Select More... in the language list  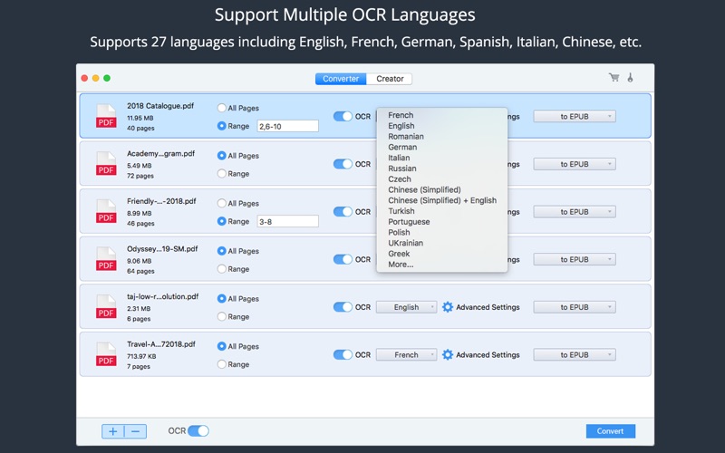pos(401,265)
